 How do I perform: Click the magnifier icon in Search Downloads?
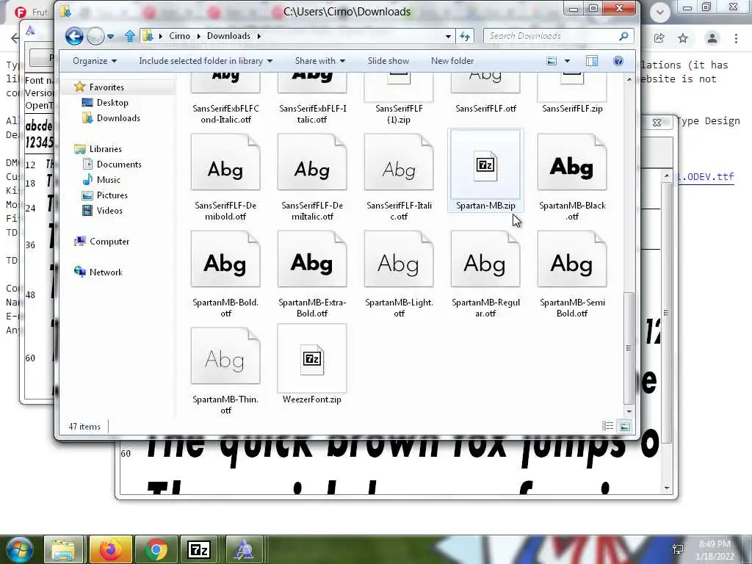coord(623,36)
